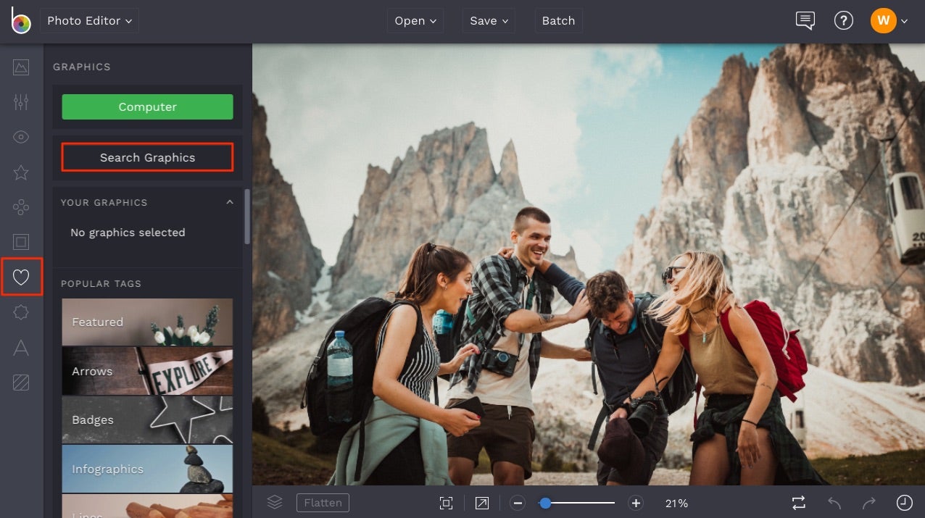Toggle before-and-after compare arrows

coord(798,502)
